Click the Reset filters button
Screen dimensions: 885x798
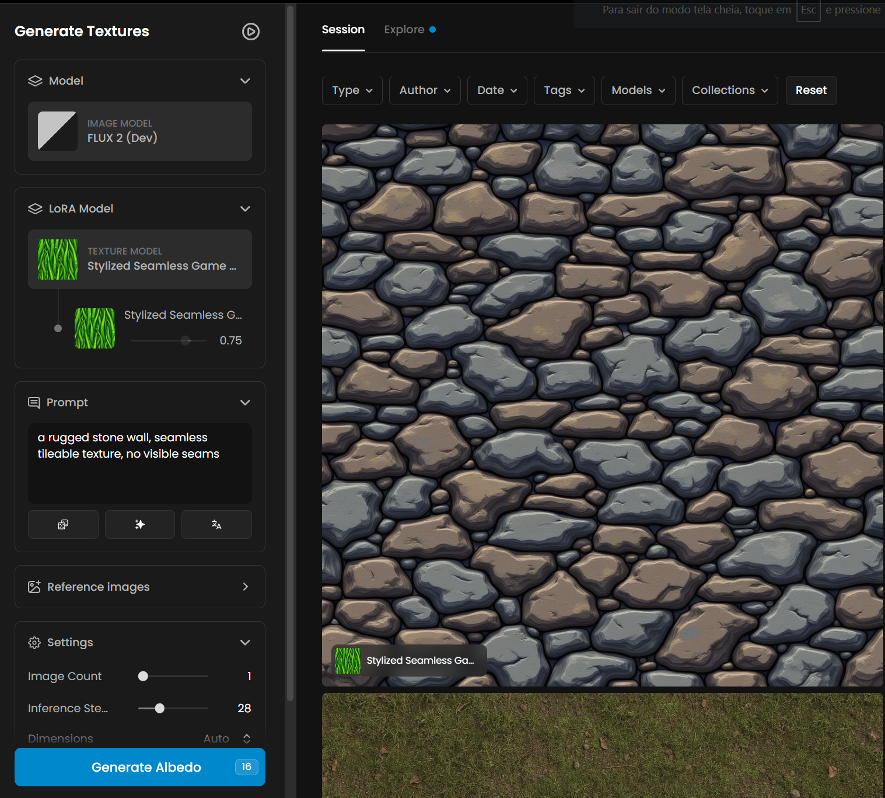click(x=811, y=90)
